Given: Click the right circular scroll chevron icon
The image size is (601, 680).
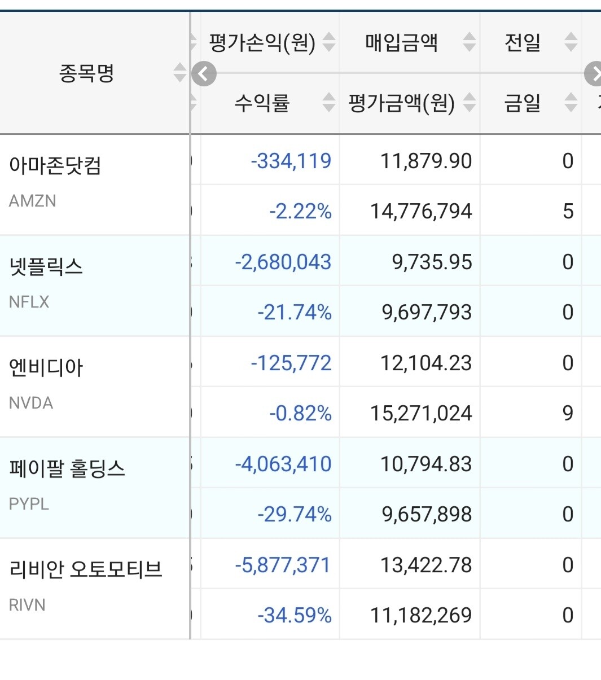Looking at the screenshot, I should coord(595,73).
